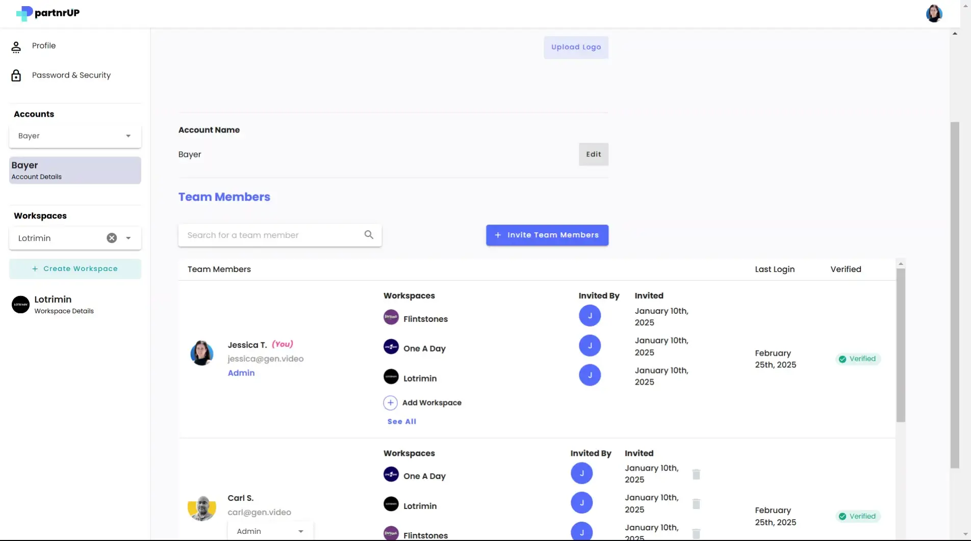This screenshot has height=541, width=971.
Task: Delete Carl's One A Day invite via trash icon
Action: click(696, 474)
